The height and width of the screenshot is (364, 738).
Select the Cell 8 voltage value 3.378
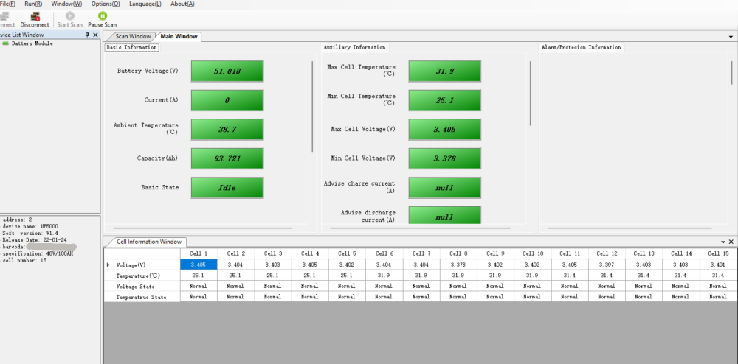[x=458, y=265]
